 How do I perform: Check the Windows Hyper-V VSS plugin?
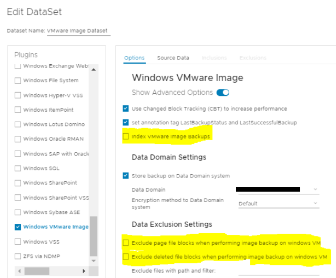[x=18, y=95]
